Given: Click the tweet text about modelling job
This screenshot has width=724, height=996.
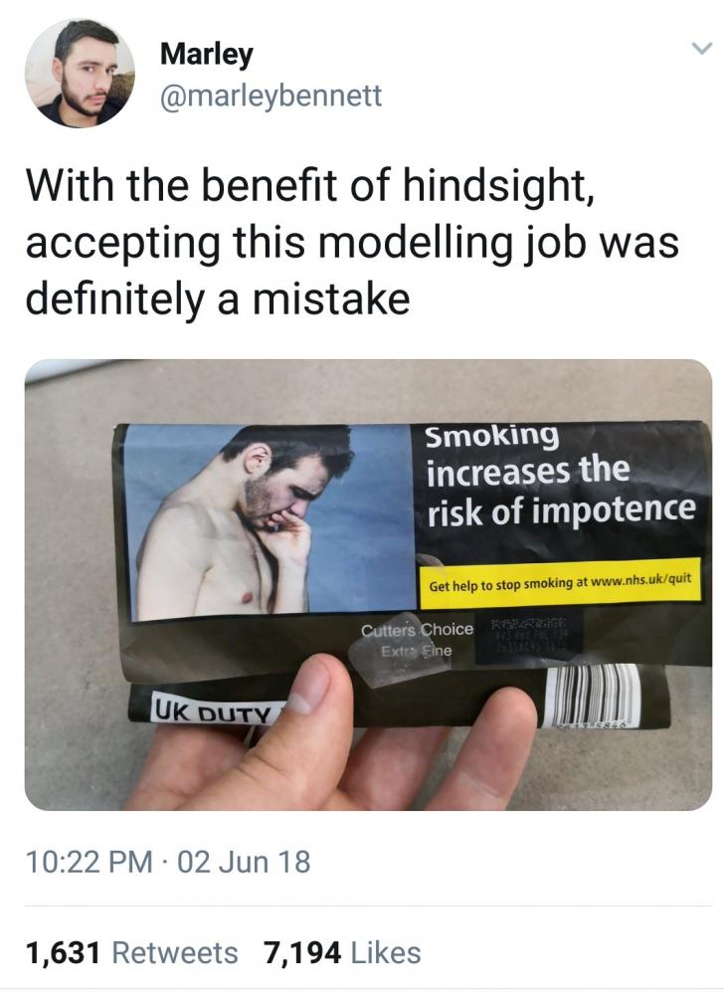Looking at the screenshot, I should pos(352,242).
